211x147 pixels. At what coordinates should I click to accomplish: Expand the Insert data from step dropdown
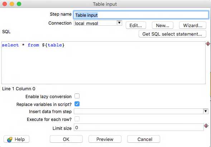[x=206, y=111]
